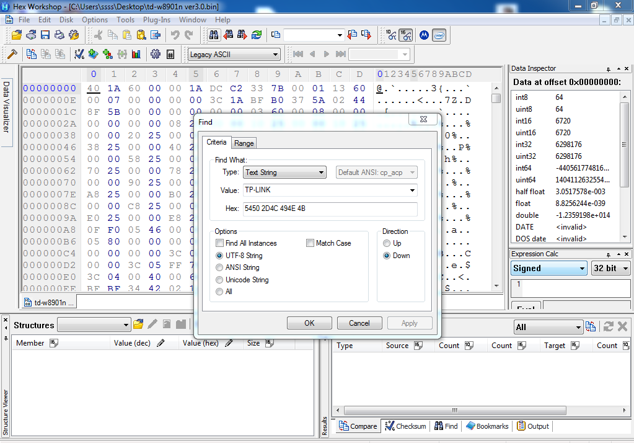Select Motorola big-endian byte order icon
The height and width of the screenshot is (443, 634).
(424, 35)
